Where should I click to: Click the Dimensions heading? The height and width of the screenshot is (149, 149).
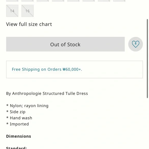pyautogui.click(x=18, y=136)
